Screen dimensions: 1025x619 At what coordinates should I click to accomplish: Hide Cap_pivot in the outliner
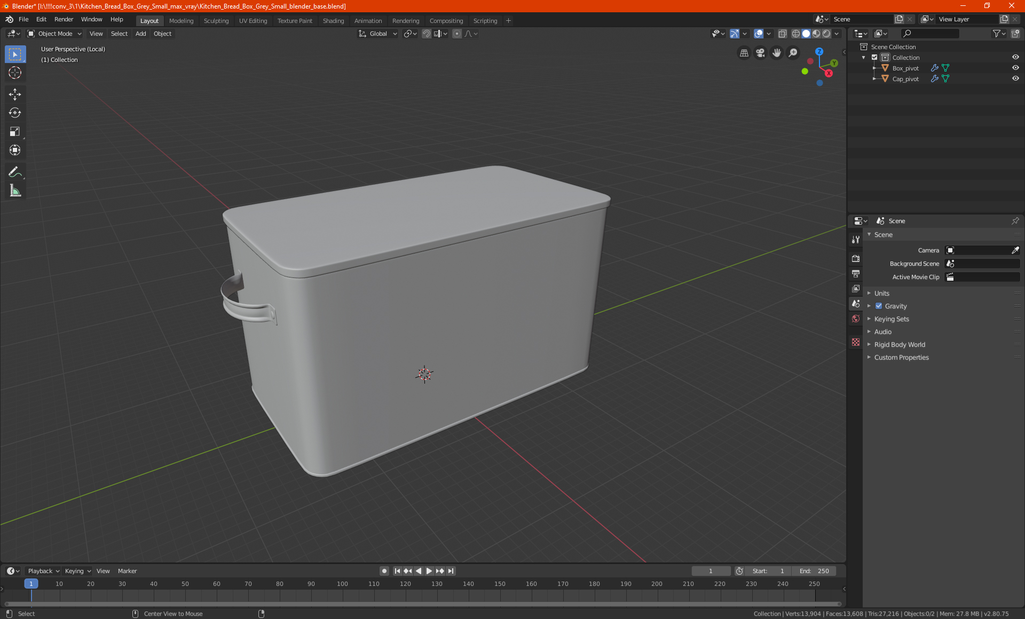(x=1015, y=78)
